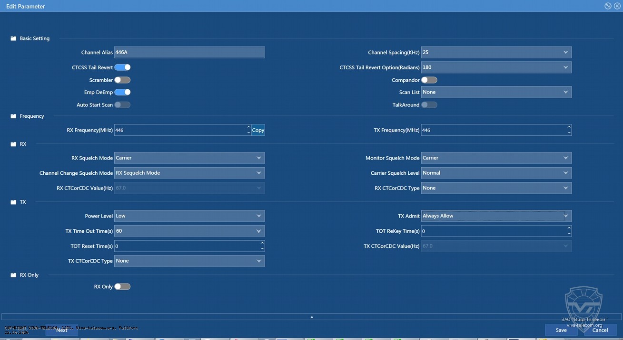The width and height of the screenshot is (623, 340).
Task: Open the Channel Spacing(KHz) dropdown
Action: 496,52
